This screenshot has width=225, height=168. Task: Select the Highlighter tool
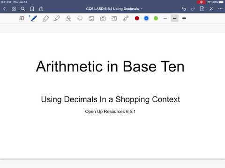tap(57, 18)
